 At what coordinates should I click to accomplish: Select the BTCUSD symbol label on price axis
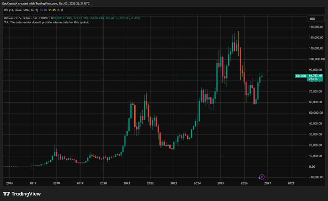coord(301,76)
